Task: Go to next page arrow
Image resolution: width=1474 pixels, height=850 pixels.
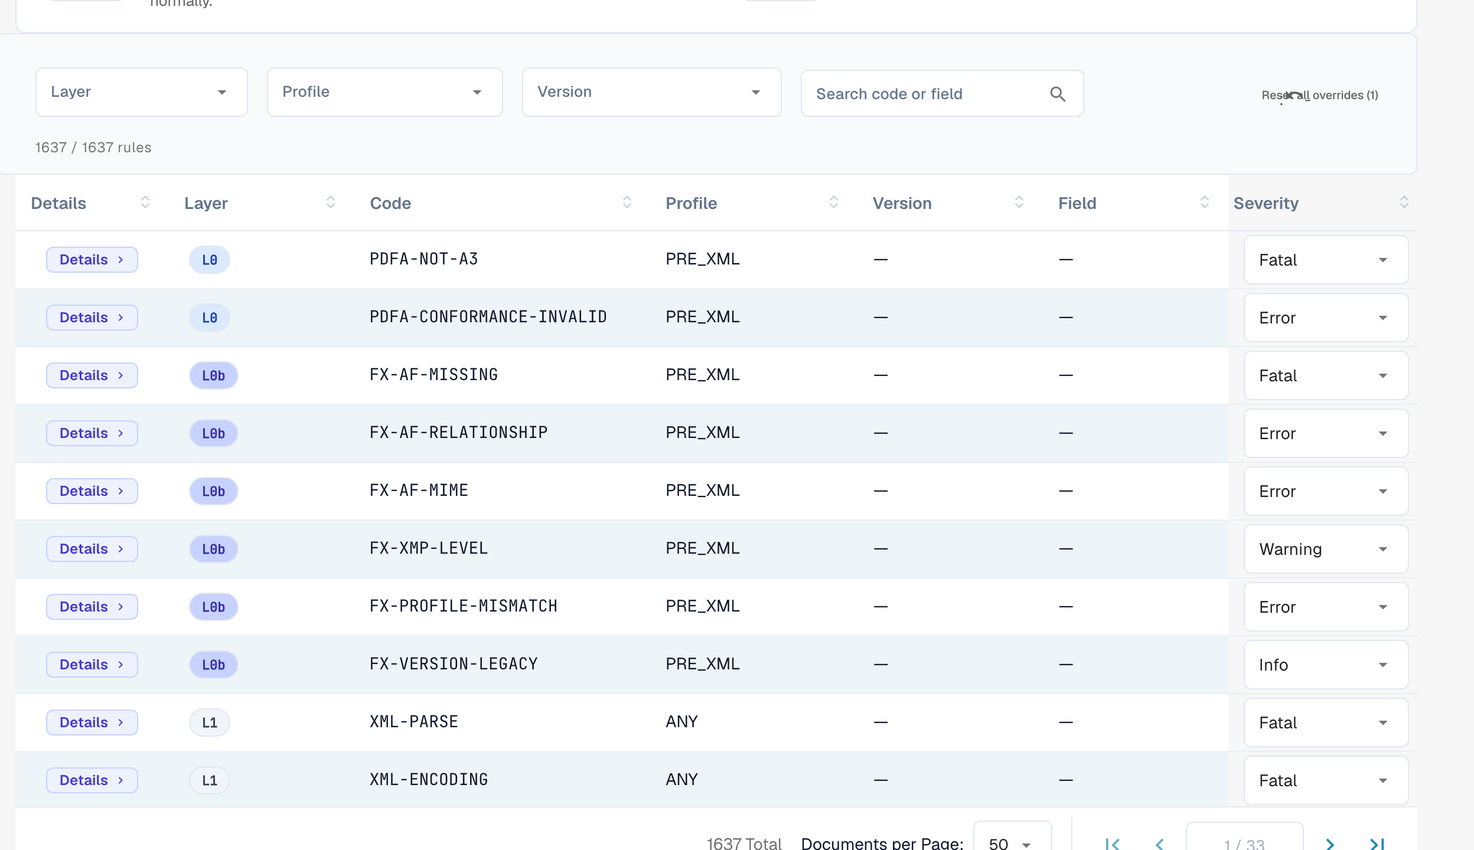Action: pyautogui.click(x=1330, y=844)
